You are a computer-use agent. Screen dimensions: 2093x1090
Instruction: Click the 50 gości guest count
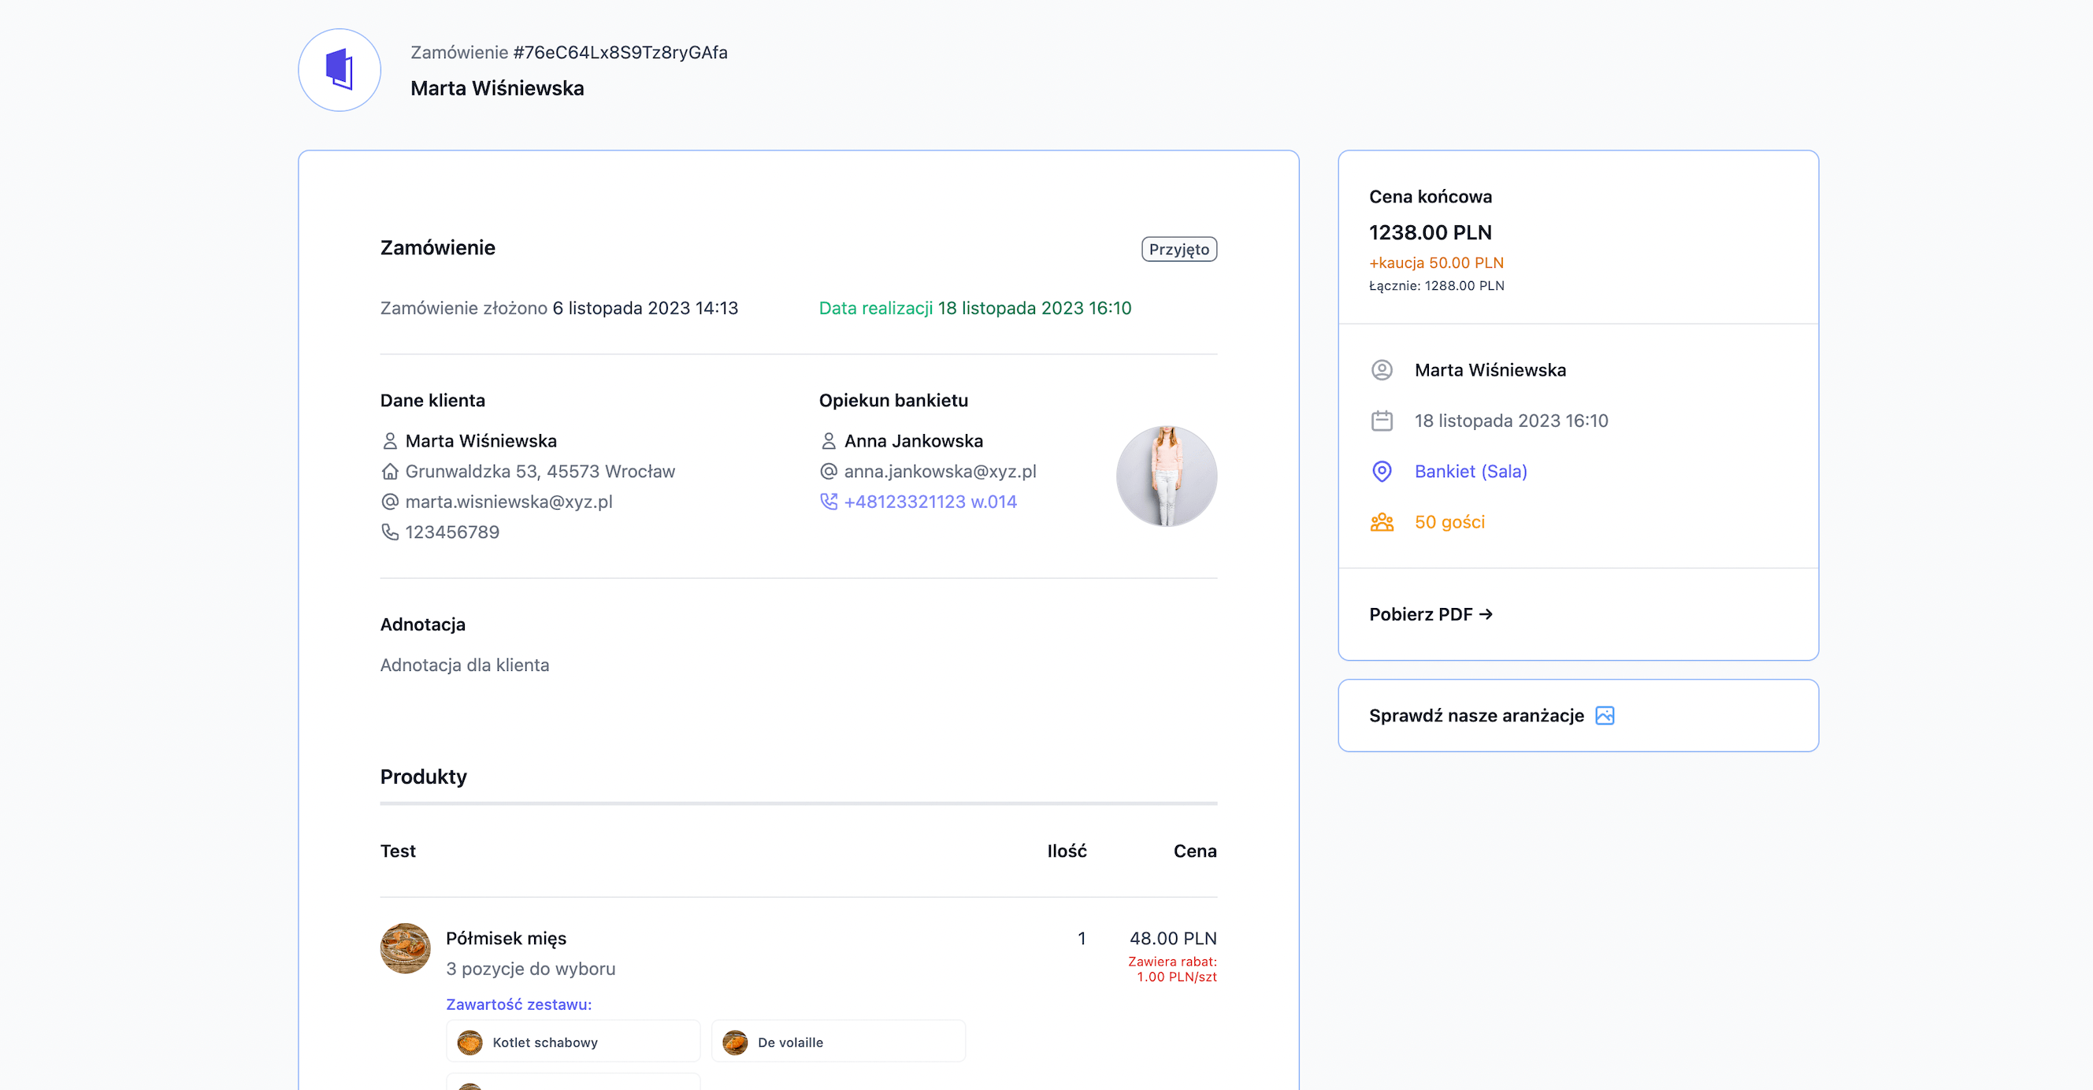tap(1449, 522)
